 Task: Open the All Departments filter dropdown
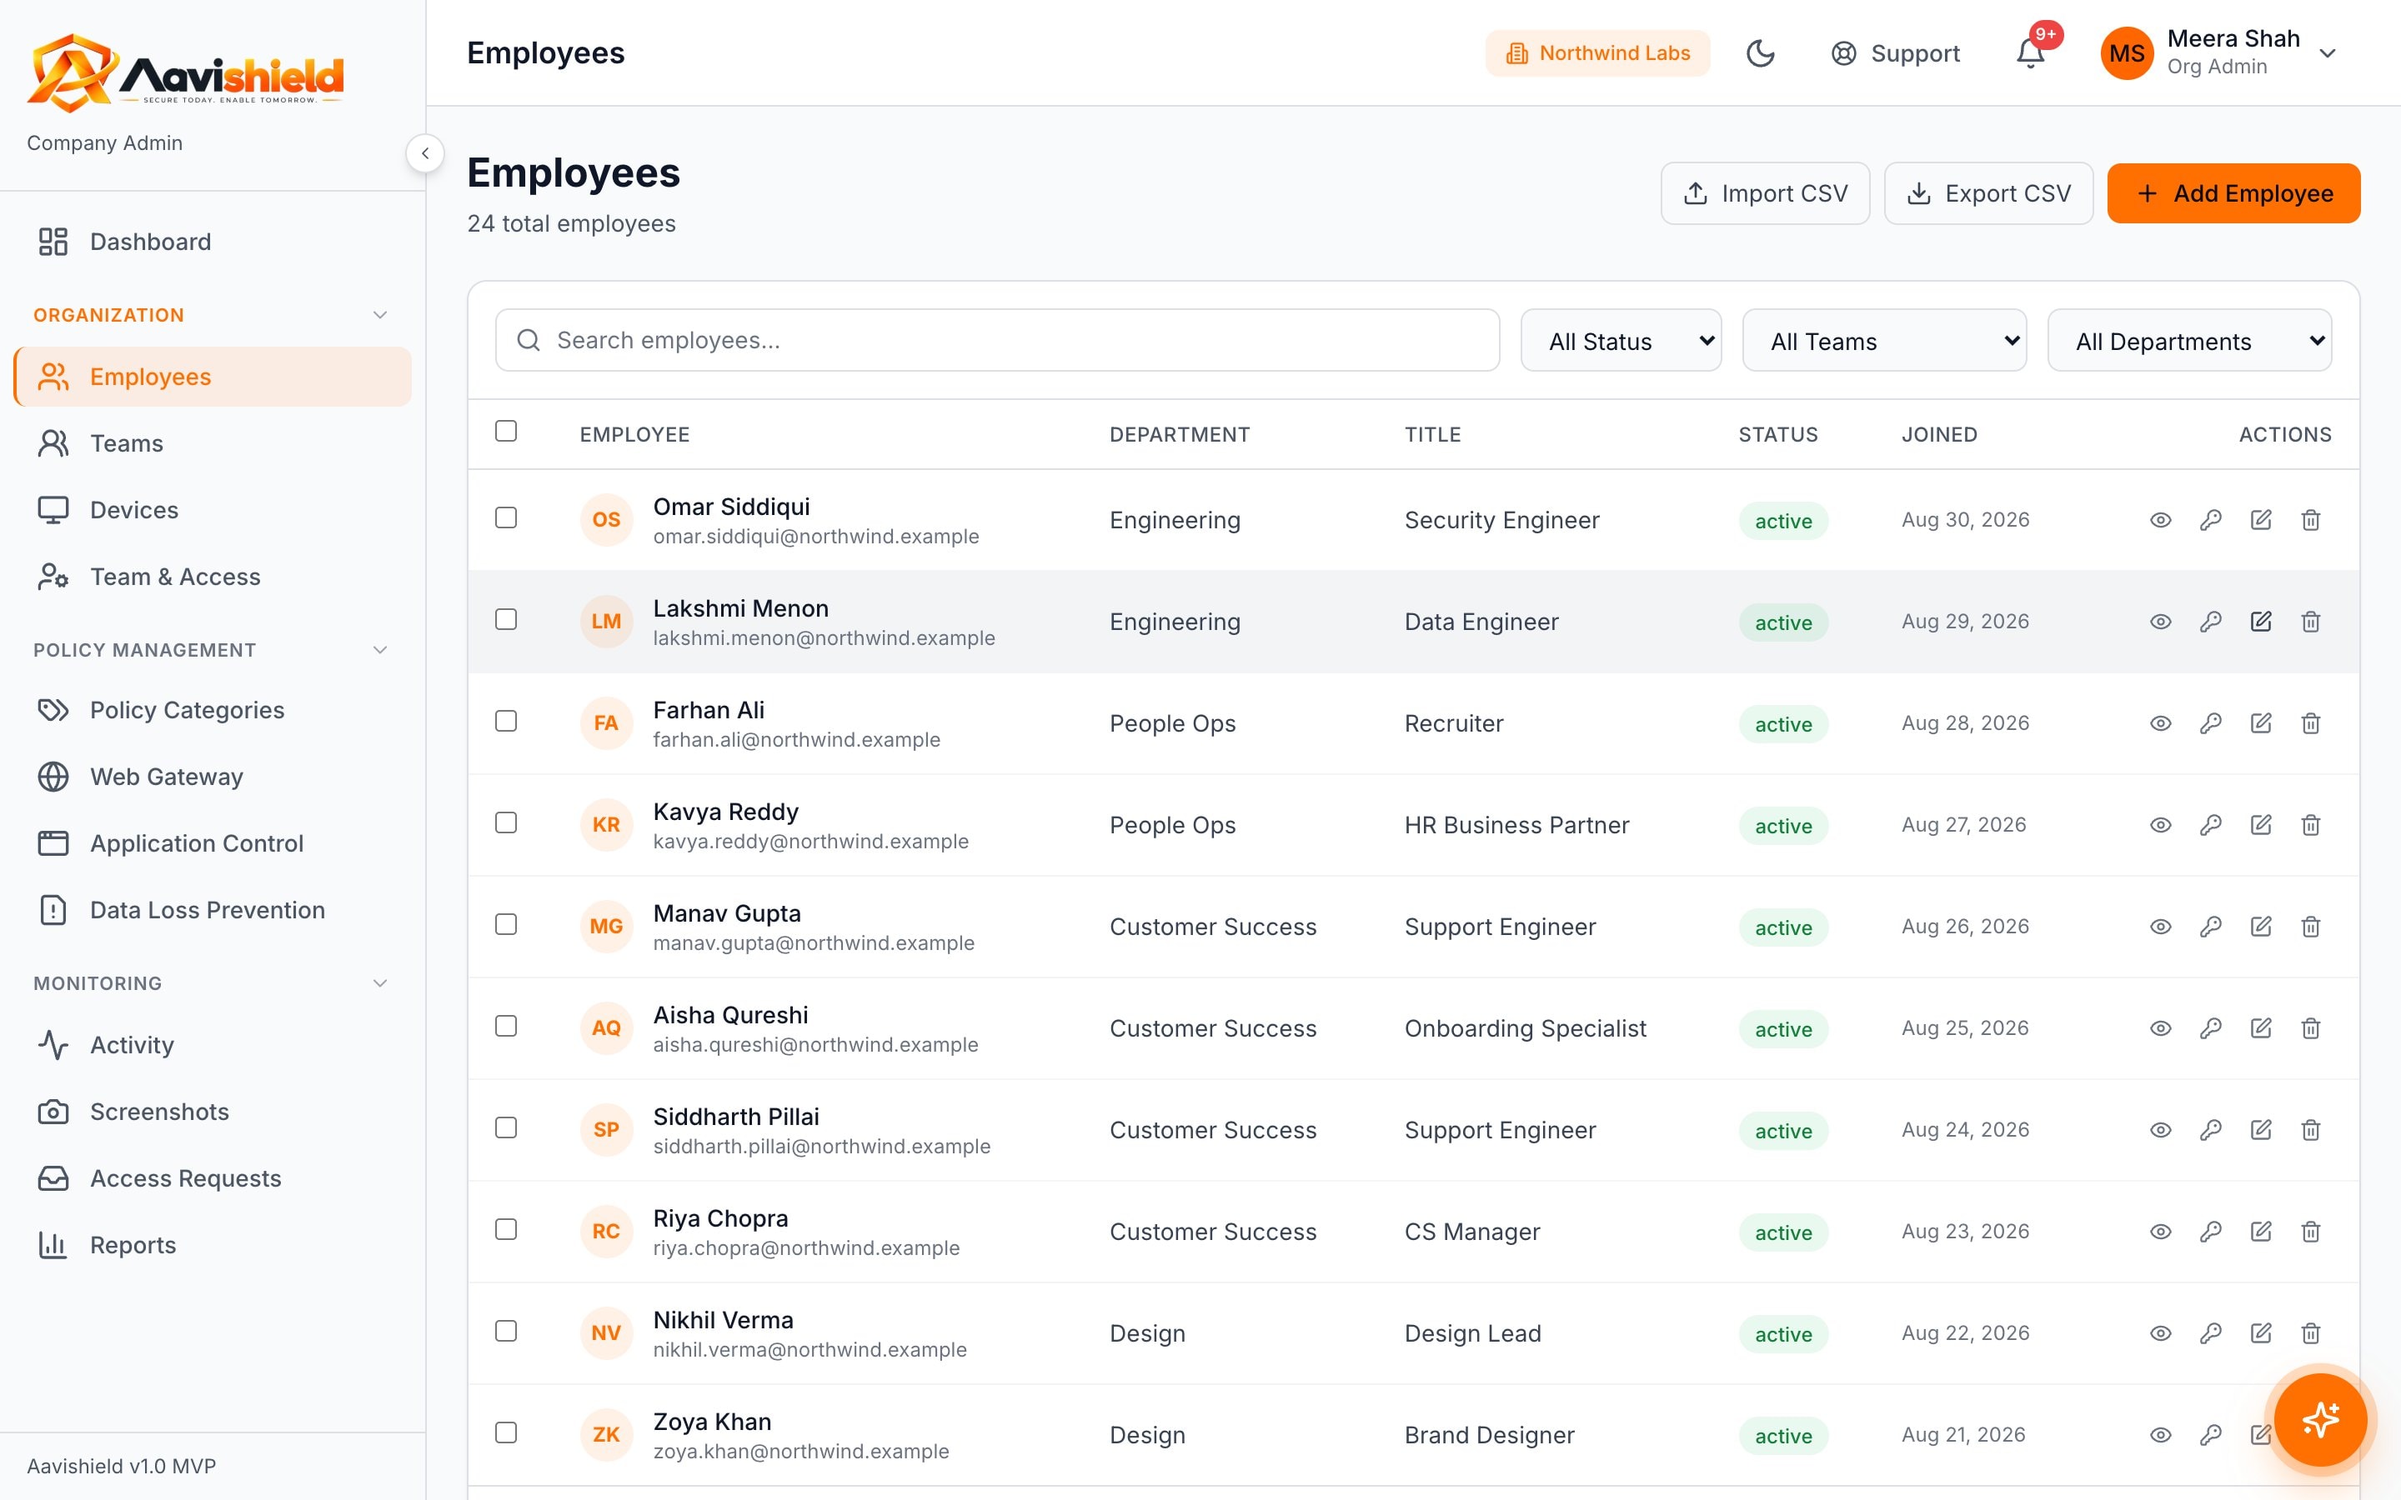point(2188,342)
